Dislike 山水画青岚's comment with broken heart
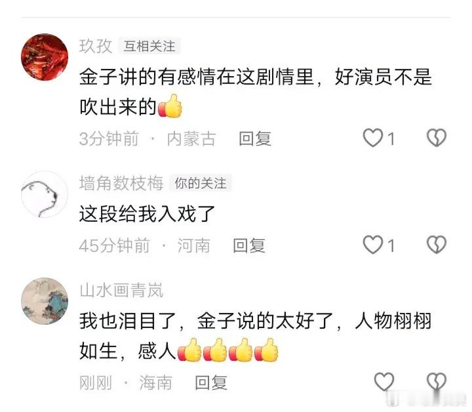Screen dimensions: 472x412 (x=437, y=382)
